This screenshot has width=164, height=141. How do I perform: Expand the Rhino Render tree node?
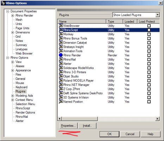tap(13, 15)
